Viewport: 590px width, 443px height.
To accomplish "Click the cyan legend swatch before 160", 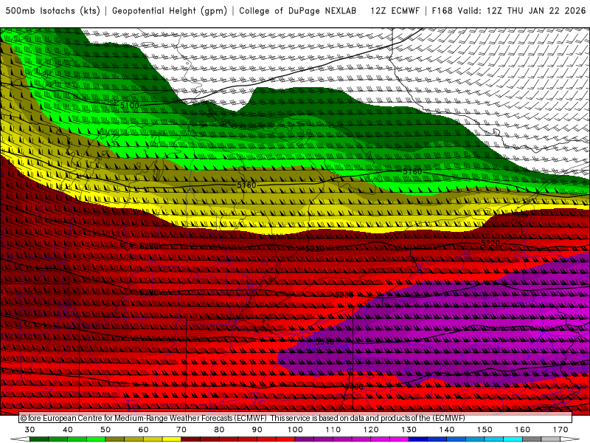I will tap(513, 439).
